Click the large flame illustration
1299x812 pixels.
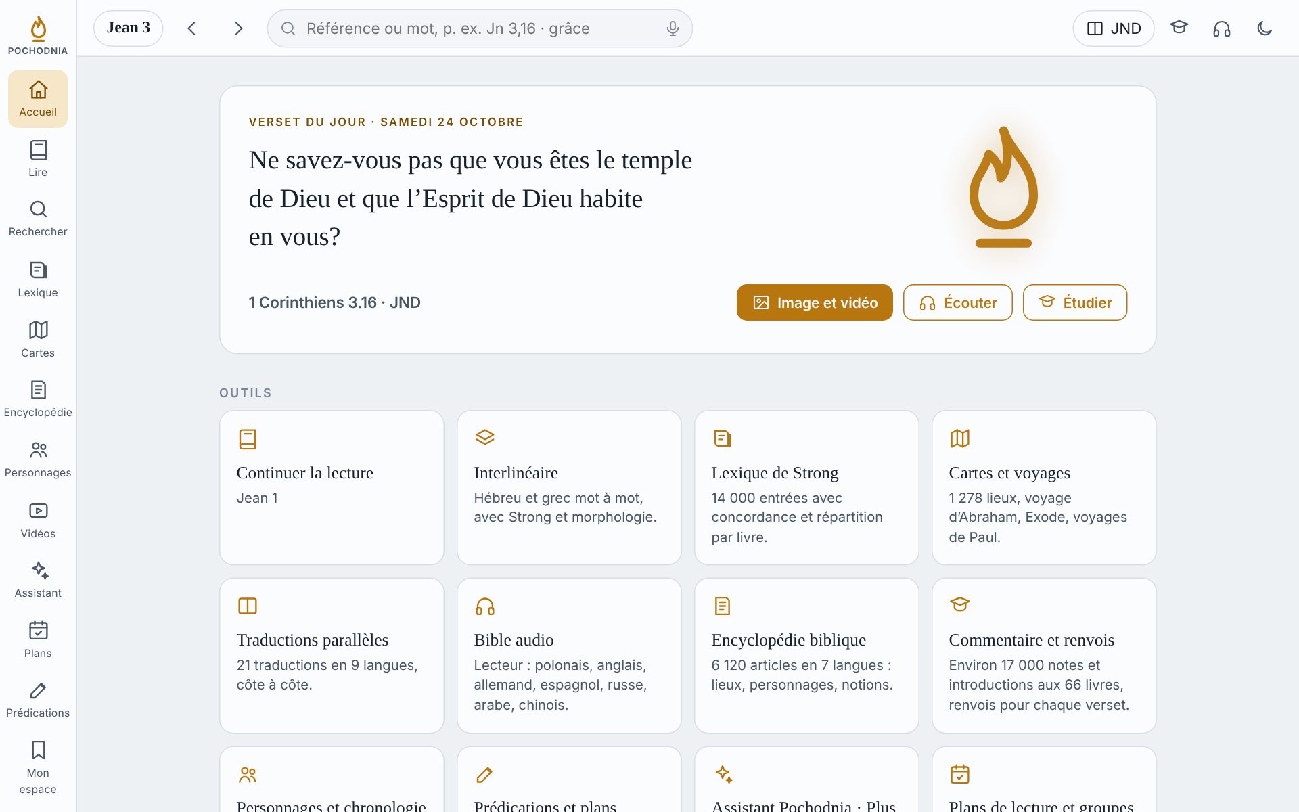click(x=1003, y=187)
